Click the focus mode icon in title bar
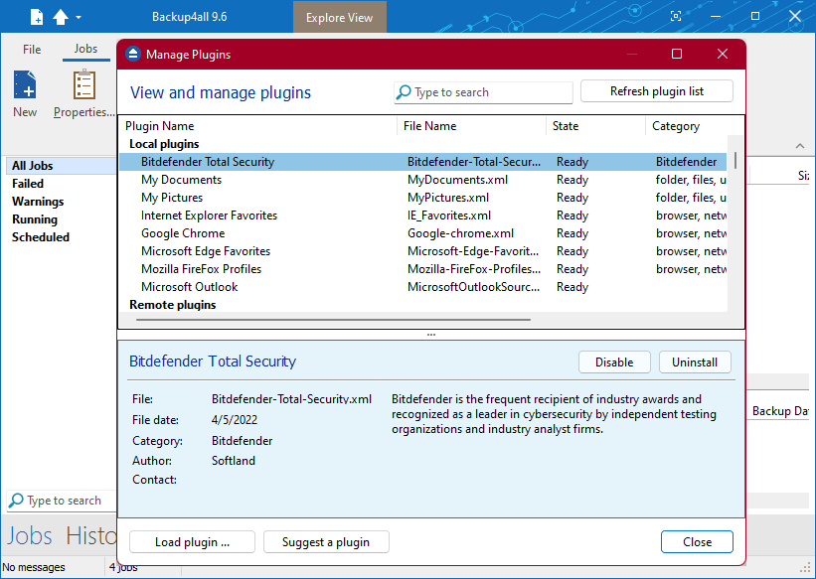The width and height of the screenshot is (816, 579). [676, 16]
